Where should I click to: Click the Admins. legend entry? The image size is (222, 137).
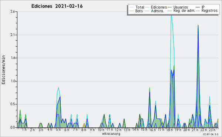(x=155, y=11)
